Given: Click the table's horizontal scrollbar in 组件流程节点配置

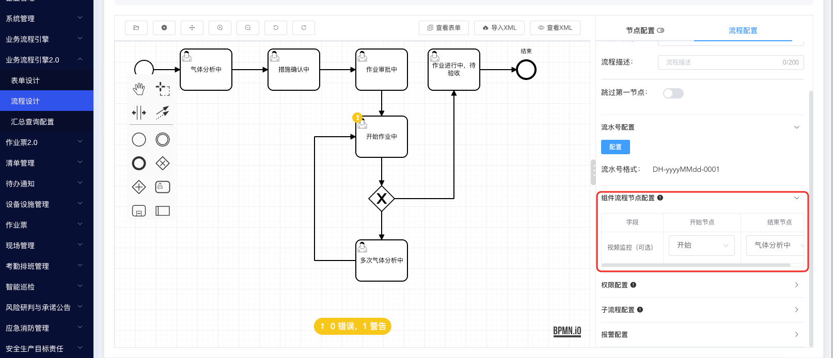Looking at the screenshot, I should point(696,265).
